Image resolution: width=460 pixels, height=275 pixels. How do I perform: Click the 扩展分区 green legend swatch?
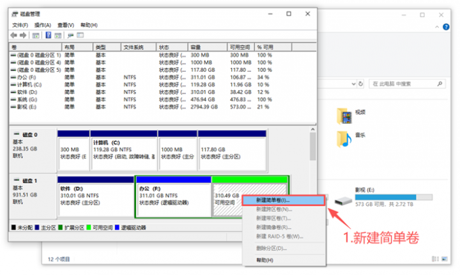pos(60,227)
